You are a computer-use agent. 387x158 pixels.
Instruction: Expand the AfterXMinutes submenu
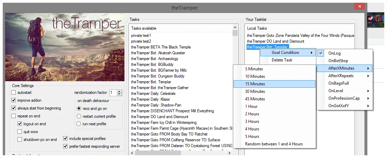point(344,68)
